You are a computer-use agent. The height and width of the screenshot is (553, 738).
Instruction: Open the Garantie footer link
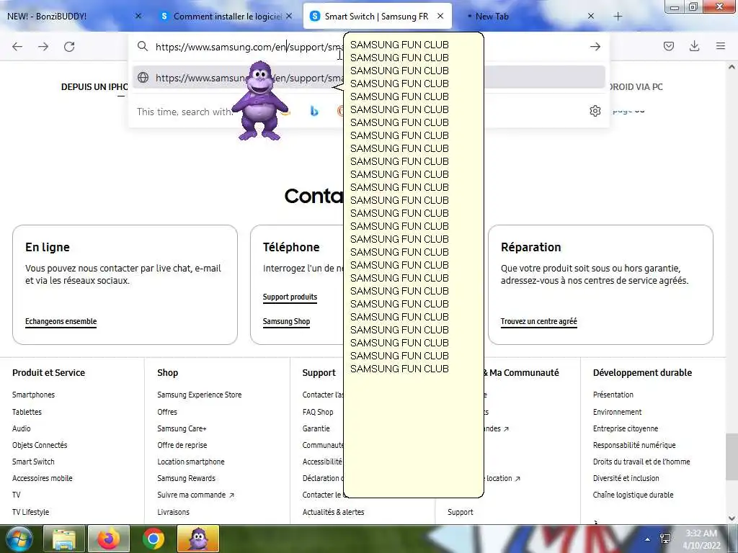click(316, 428)
